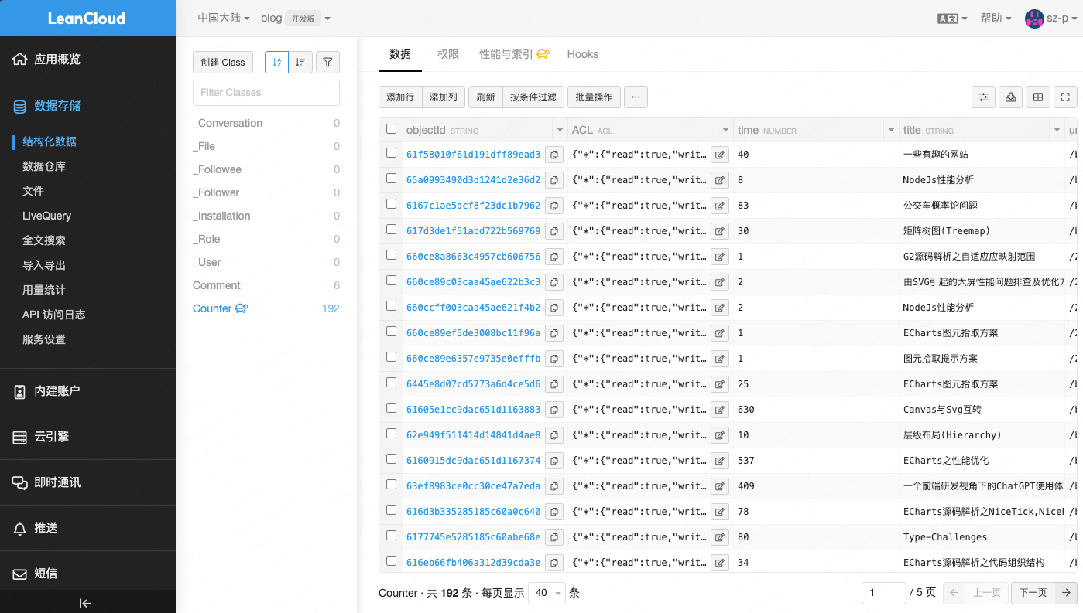Open LiveQuery in the sidebar
1083x613 pixels.
click(x=47, y=216)
